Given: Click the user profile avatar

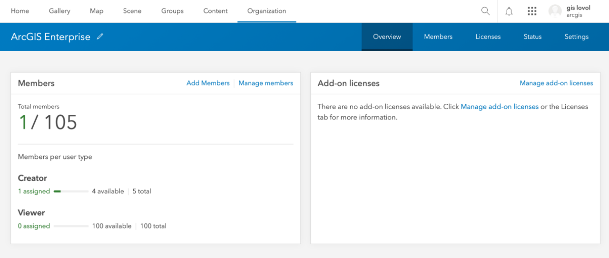Looking at the screenshot, I should [x=555, y=11].
